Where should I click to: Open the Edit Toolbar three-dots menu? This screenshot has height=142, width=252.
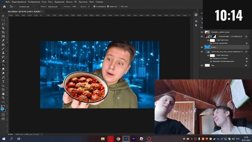3,102
